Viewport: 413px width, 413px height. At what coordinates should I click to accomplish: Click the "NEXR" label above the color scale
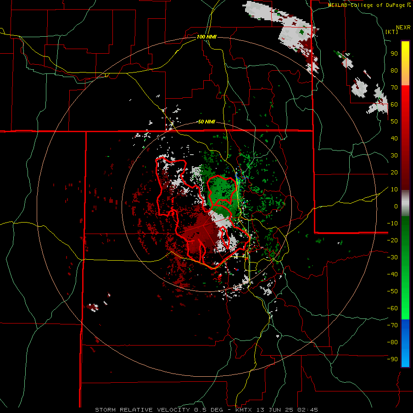[x=403, y=28]
